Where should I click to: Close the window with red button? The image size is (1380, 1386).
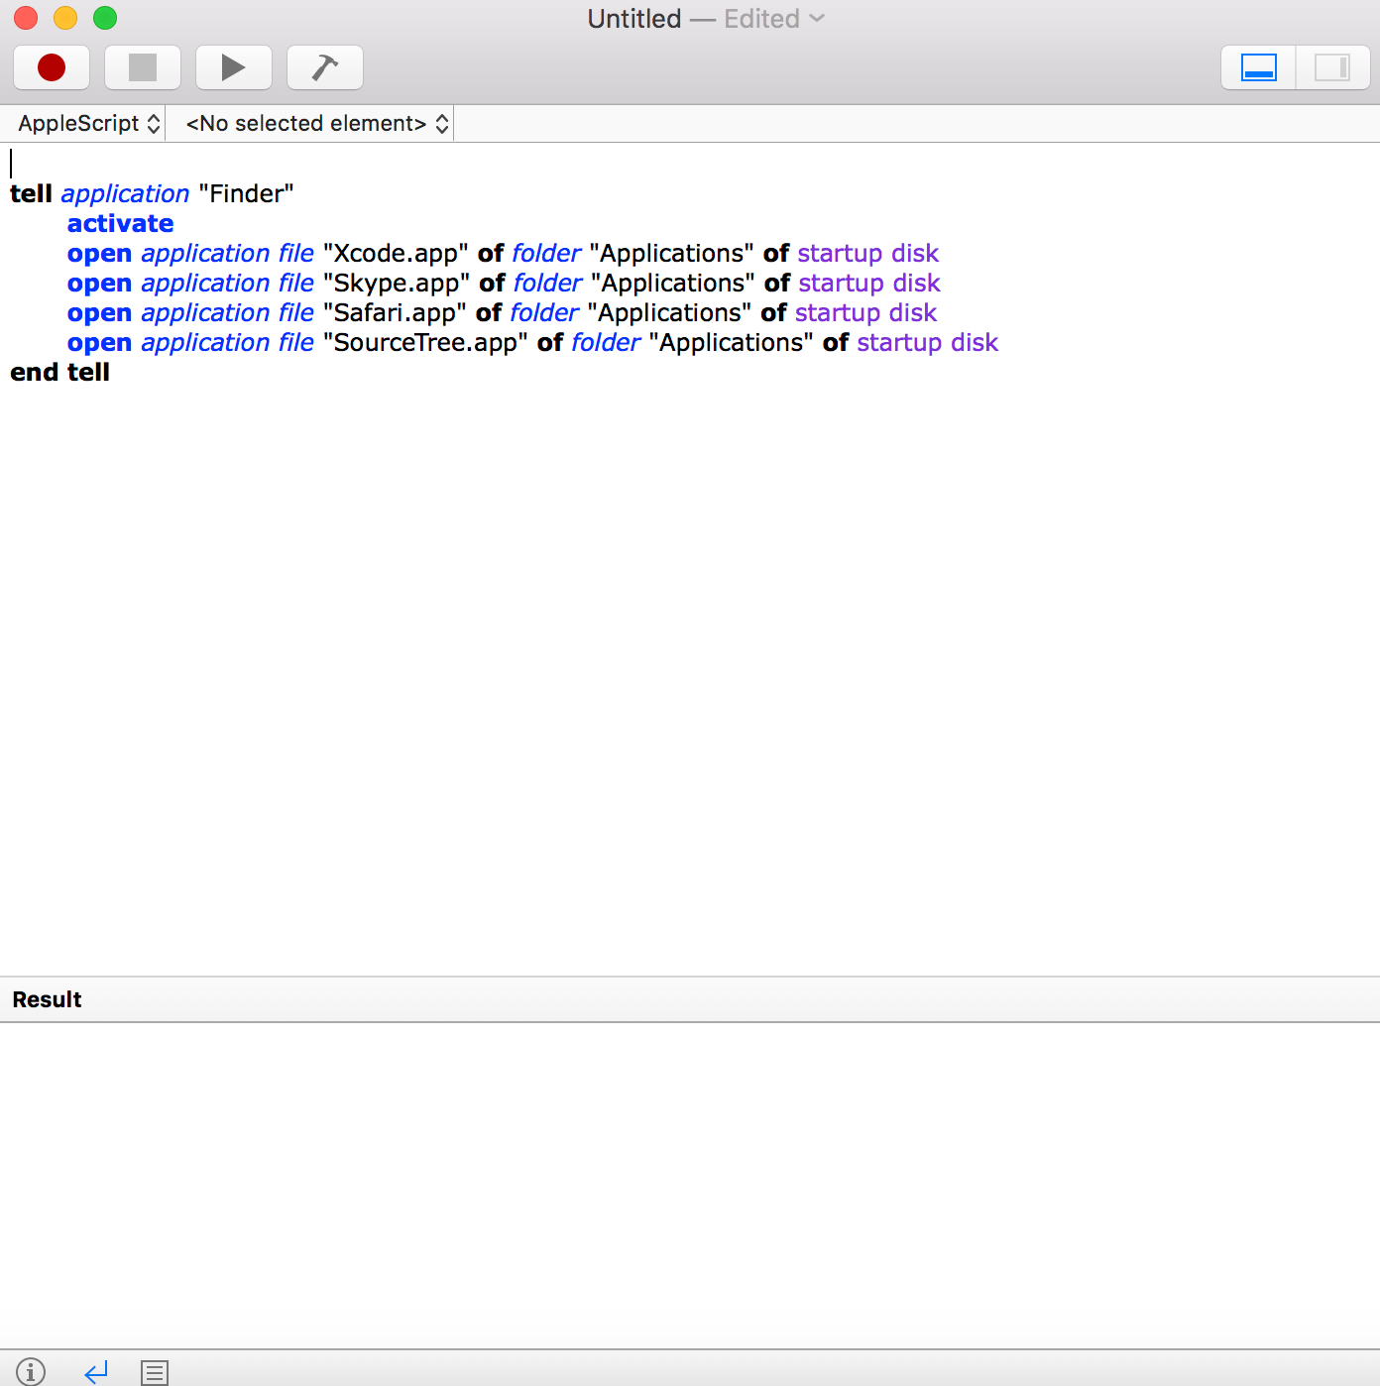pos(26,18)
